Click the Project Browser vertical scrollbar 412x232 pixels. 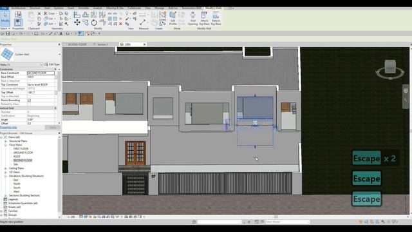pos(60,176)
